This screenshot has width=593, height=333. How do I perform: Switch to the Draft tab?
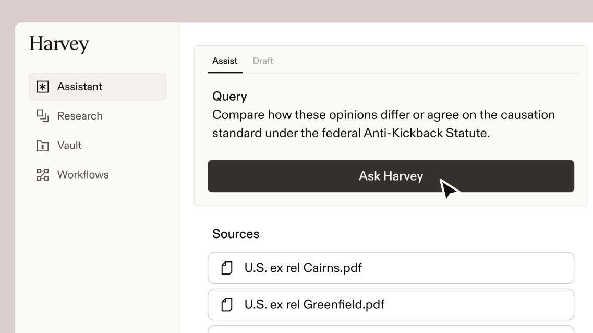click(263, 61)
